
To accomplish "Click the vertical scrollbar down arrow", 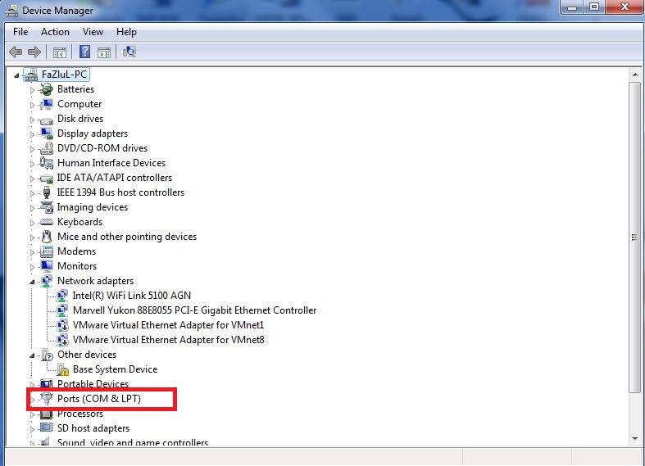I will (x=634, y=439).
